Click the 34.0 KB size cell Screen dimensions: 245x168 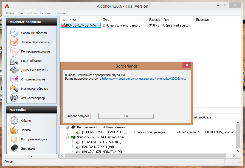pyautogui.click(x=154, y=25)
